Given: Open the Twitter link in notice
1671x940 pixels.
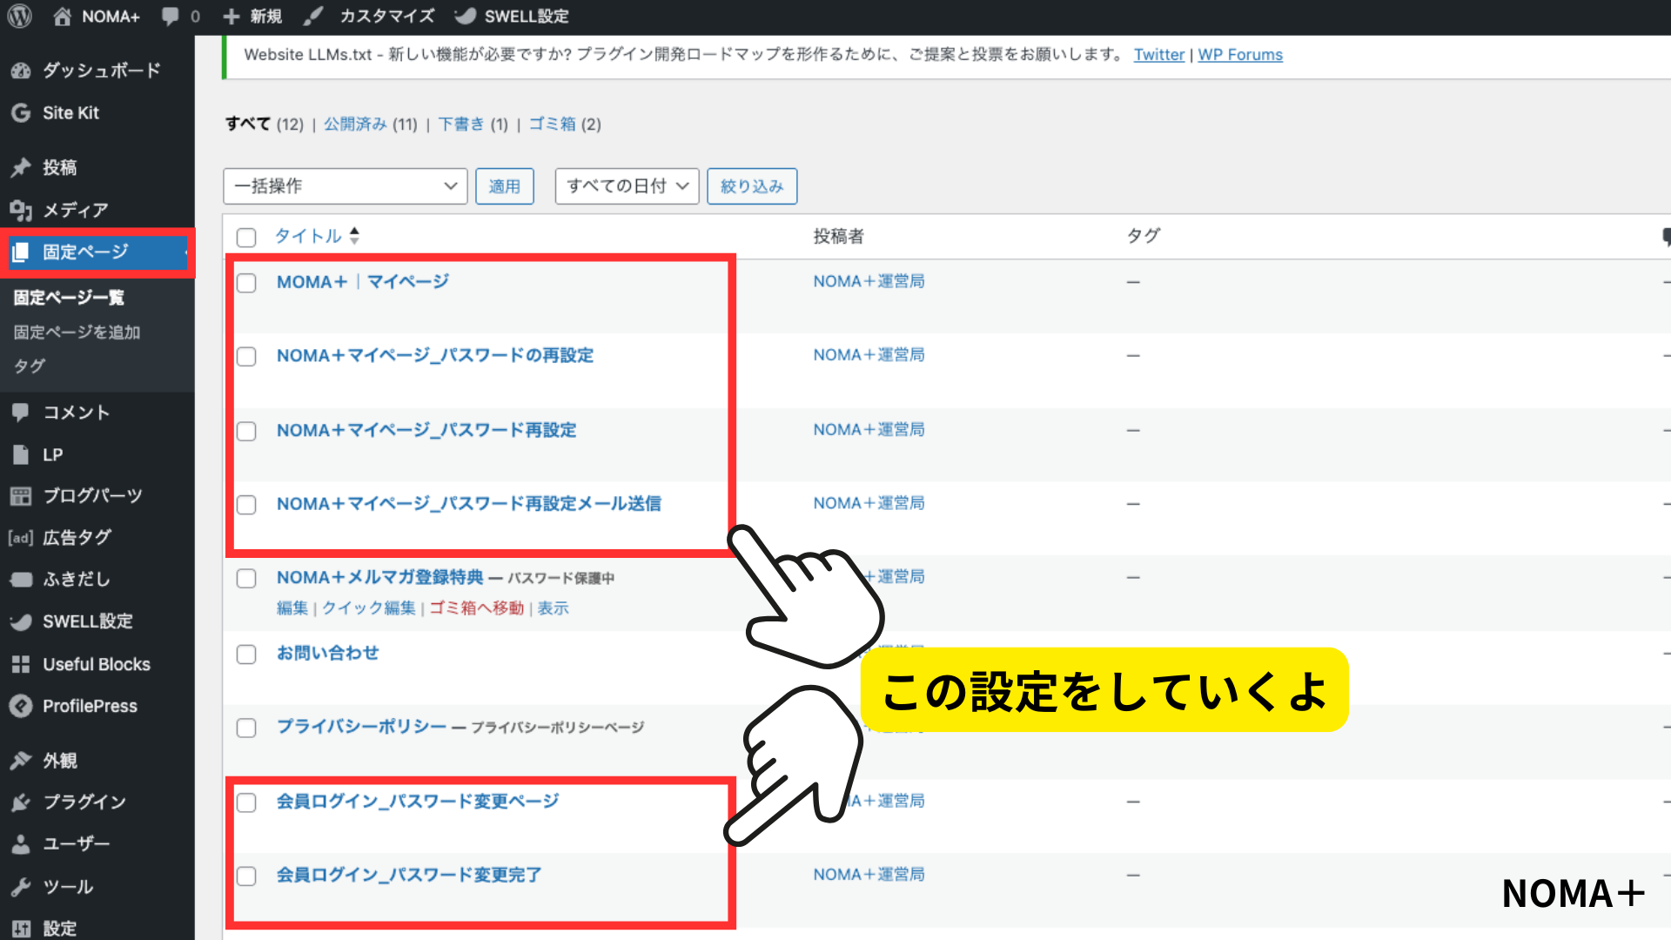Looking at the screenshot, I should pyautogui.click(x=1159, y=55).
